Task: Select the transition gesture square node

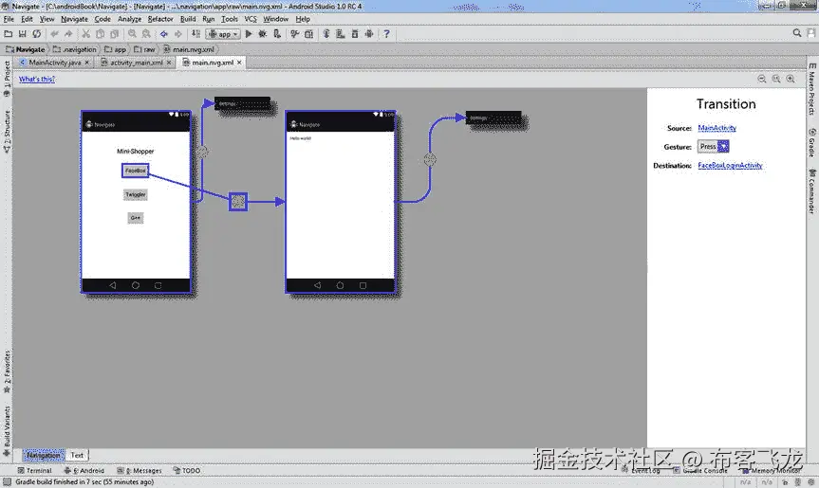Action: (x=238, y=201)
